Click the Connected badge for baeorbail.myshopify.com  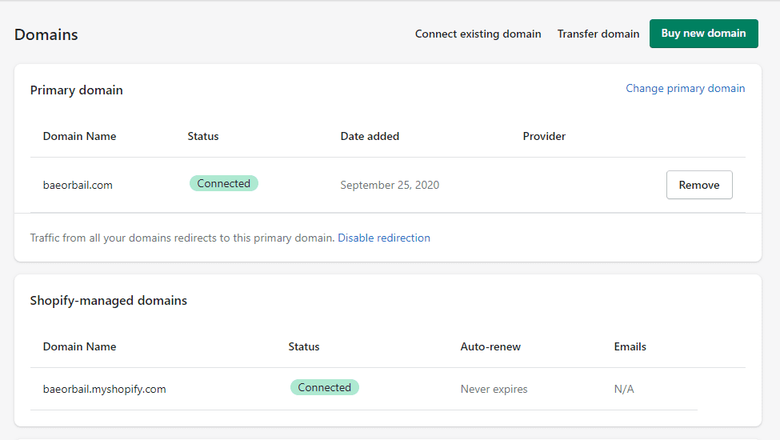(324, 387)
